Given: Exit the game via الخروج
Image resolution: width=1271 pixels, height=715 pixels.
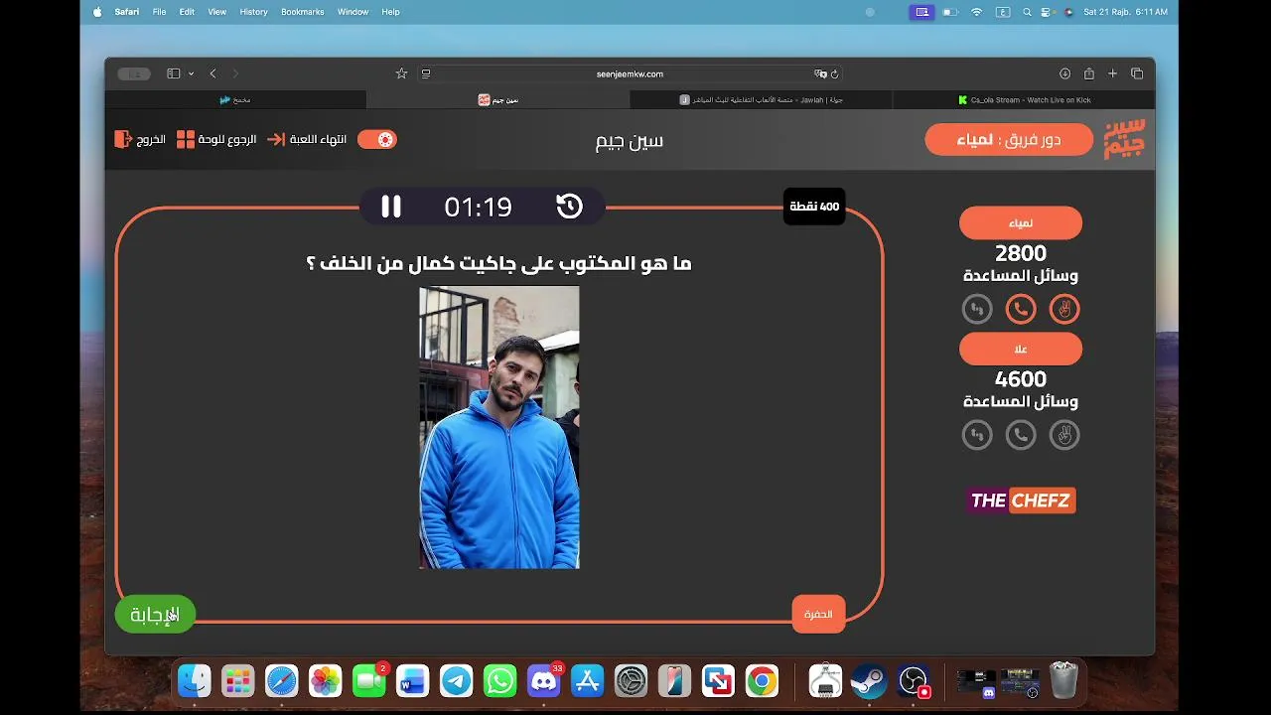Looking at the screenshot, I should tap(140, 139).
